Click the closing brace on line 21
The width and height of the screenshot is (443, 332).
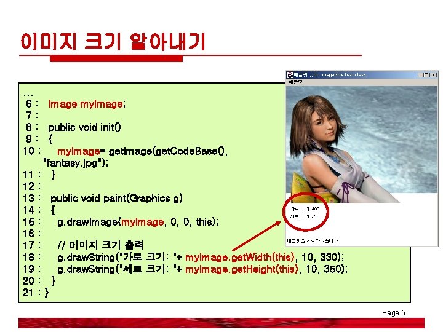[x=47, y=293]
